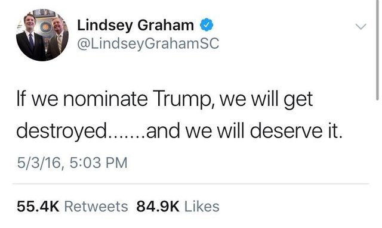382x228 pixels.
Task: Click the round seal in the avatar photo
Action: click(x=45, y=26)
